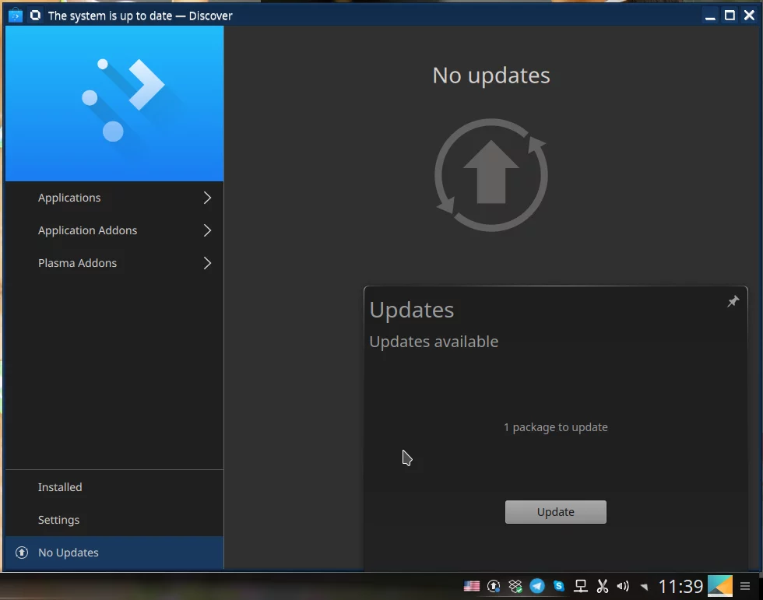763x600 pixels.
Task: Expand the Plasma Addons chevron
Action: click(x=207, y=263)
